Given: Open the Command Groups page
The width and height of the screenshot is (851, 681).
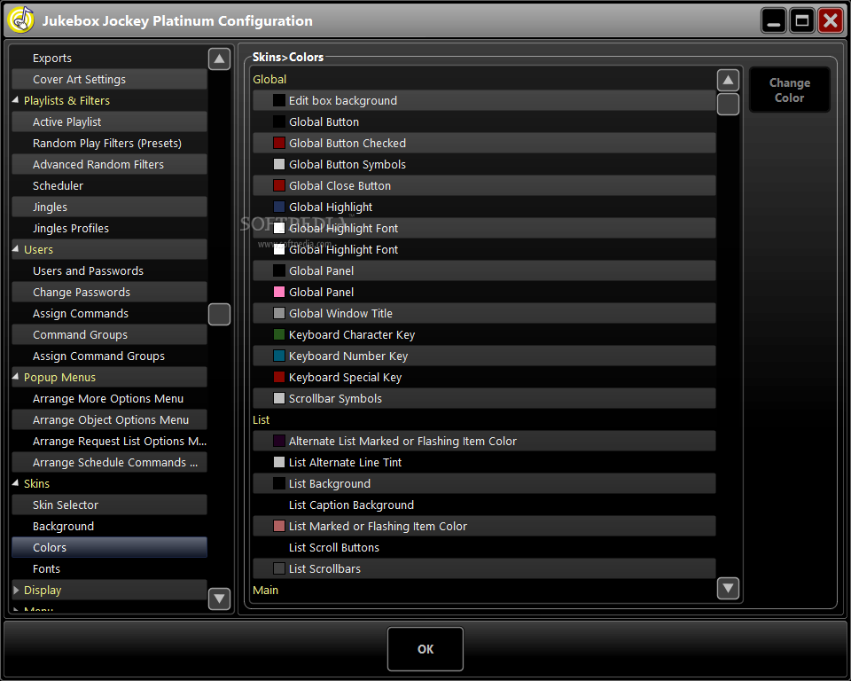Looking at the screenshot, I should coord(109,334).
